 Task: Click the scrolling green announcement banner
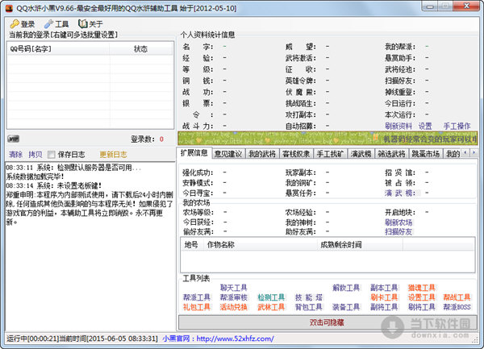coord(328,139)
